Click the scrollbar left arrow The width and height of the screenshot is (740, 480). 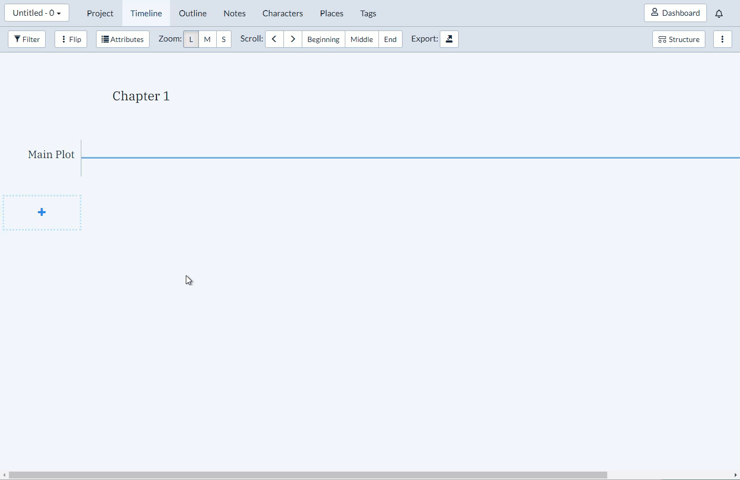pos(4,475)
